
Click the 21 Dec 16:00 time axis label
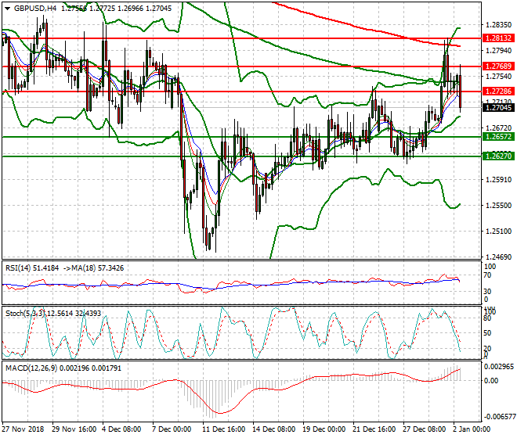click(374, 429)
